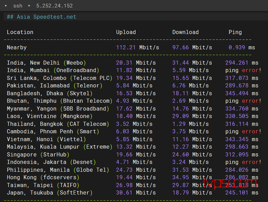Screen dimensions: 268x202
Task: Select Mumbai download 5.59
Action: coord(179,70)
